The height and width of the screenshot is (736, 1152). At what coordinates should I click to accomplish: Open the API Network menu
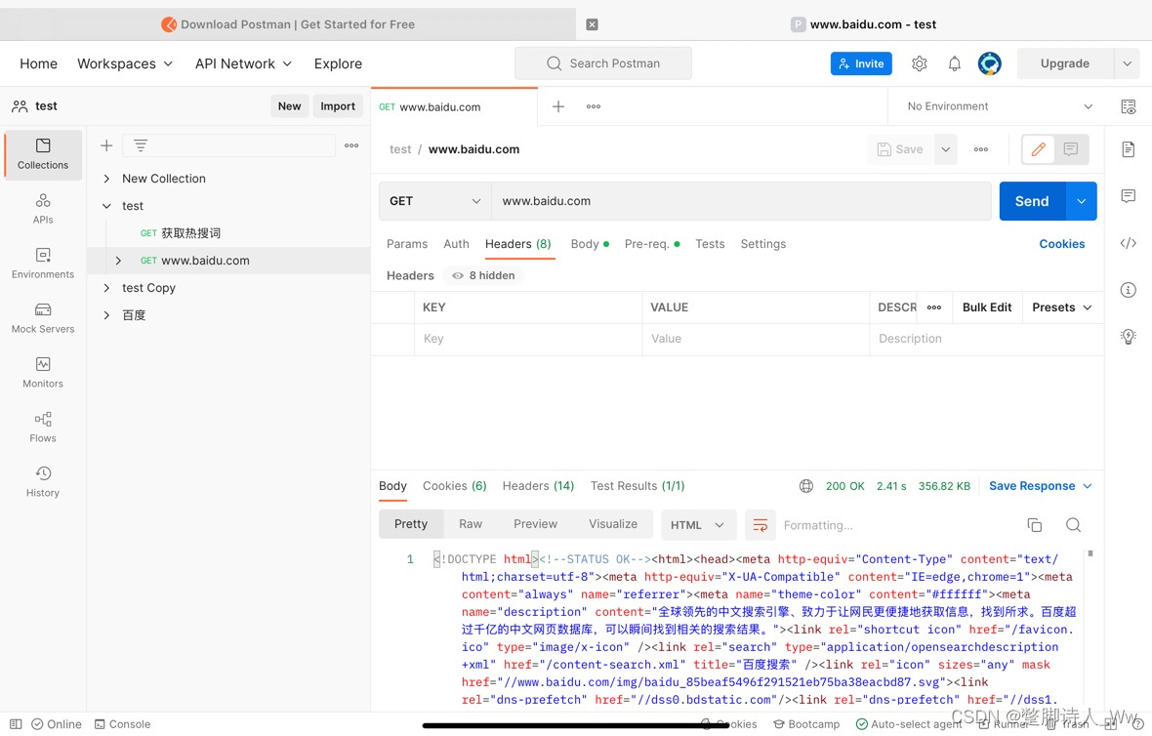tap(243, 63)
